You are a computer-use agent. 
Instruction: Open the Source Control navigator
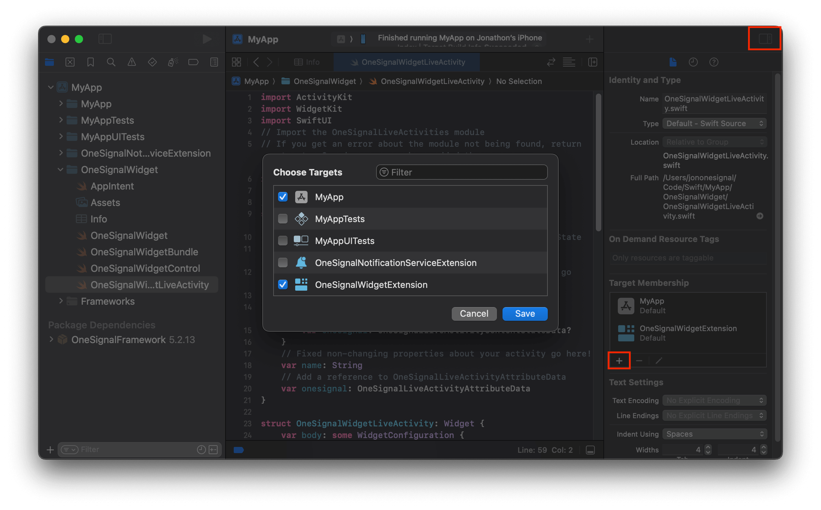(x=70, y=62)
